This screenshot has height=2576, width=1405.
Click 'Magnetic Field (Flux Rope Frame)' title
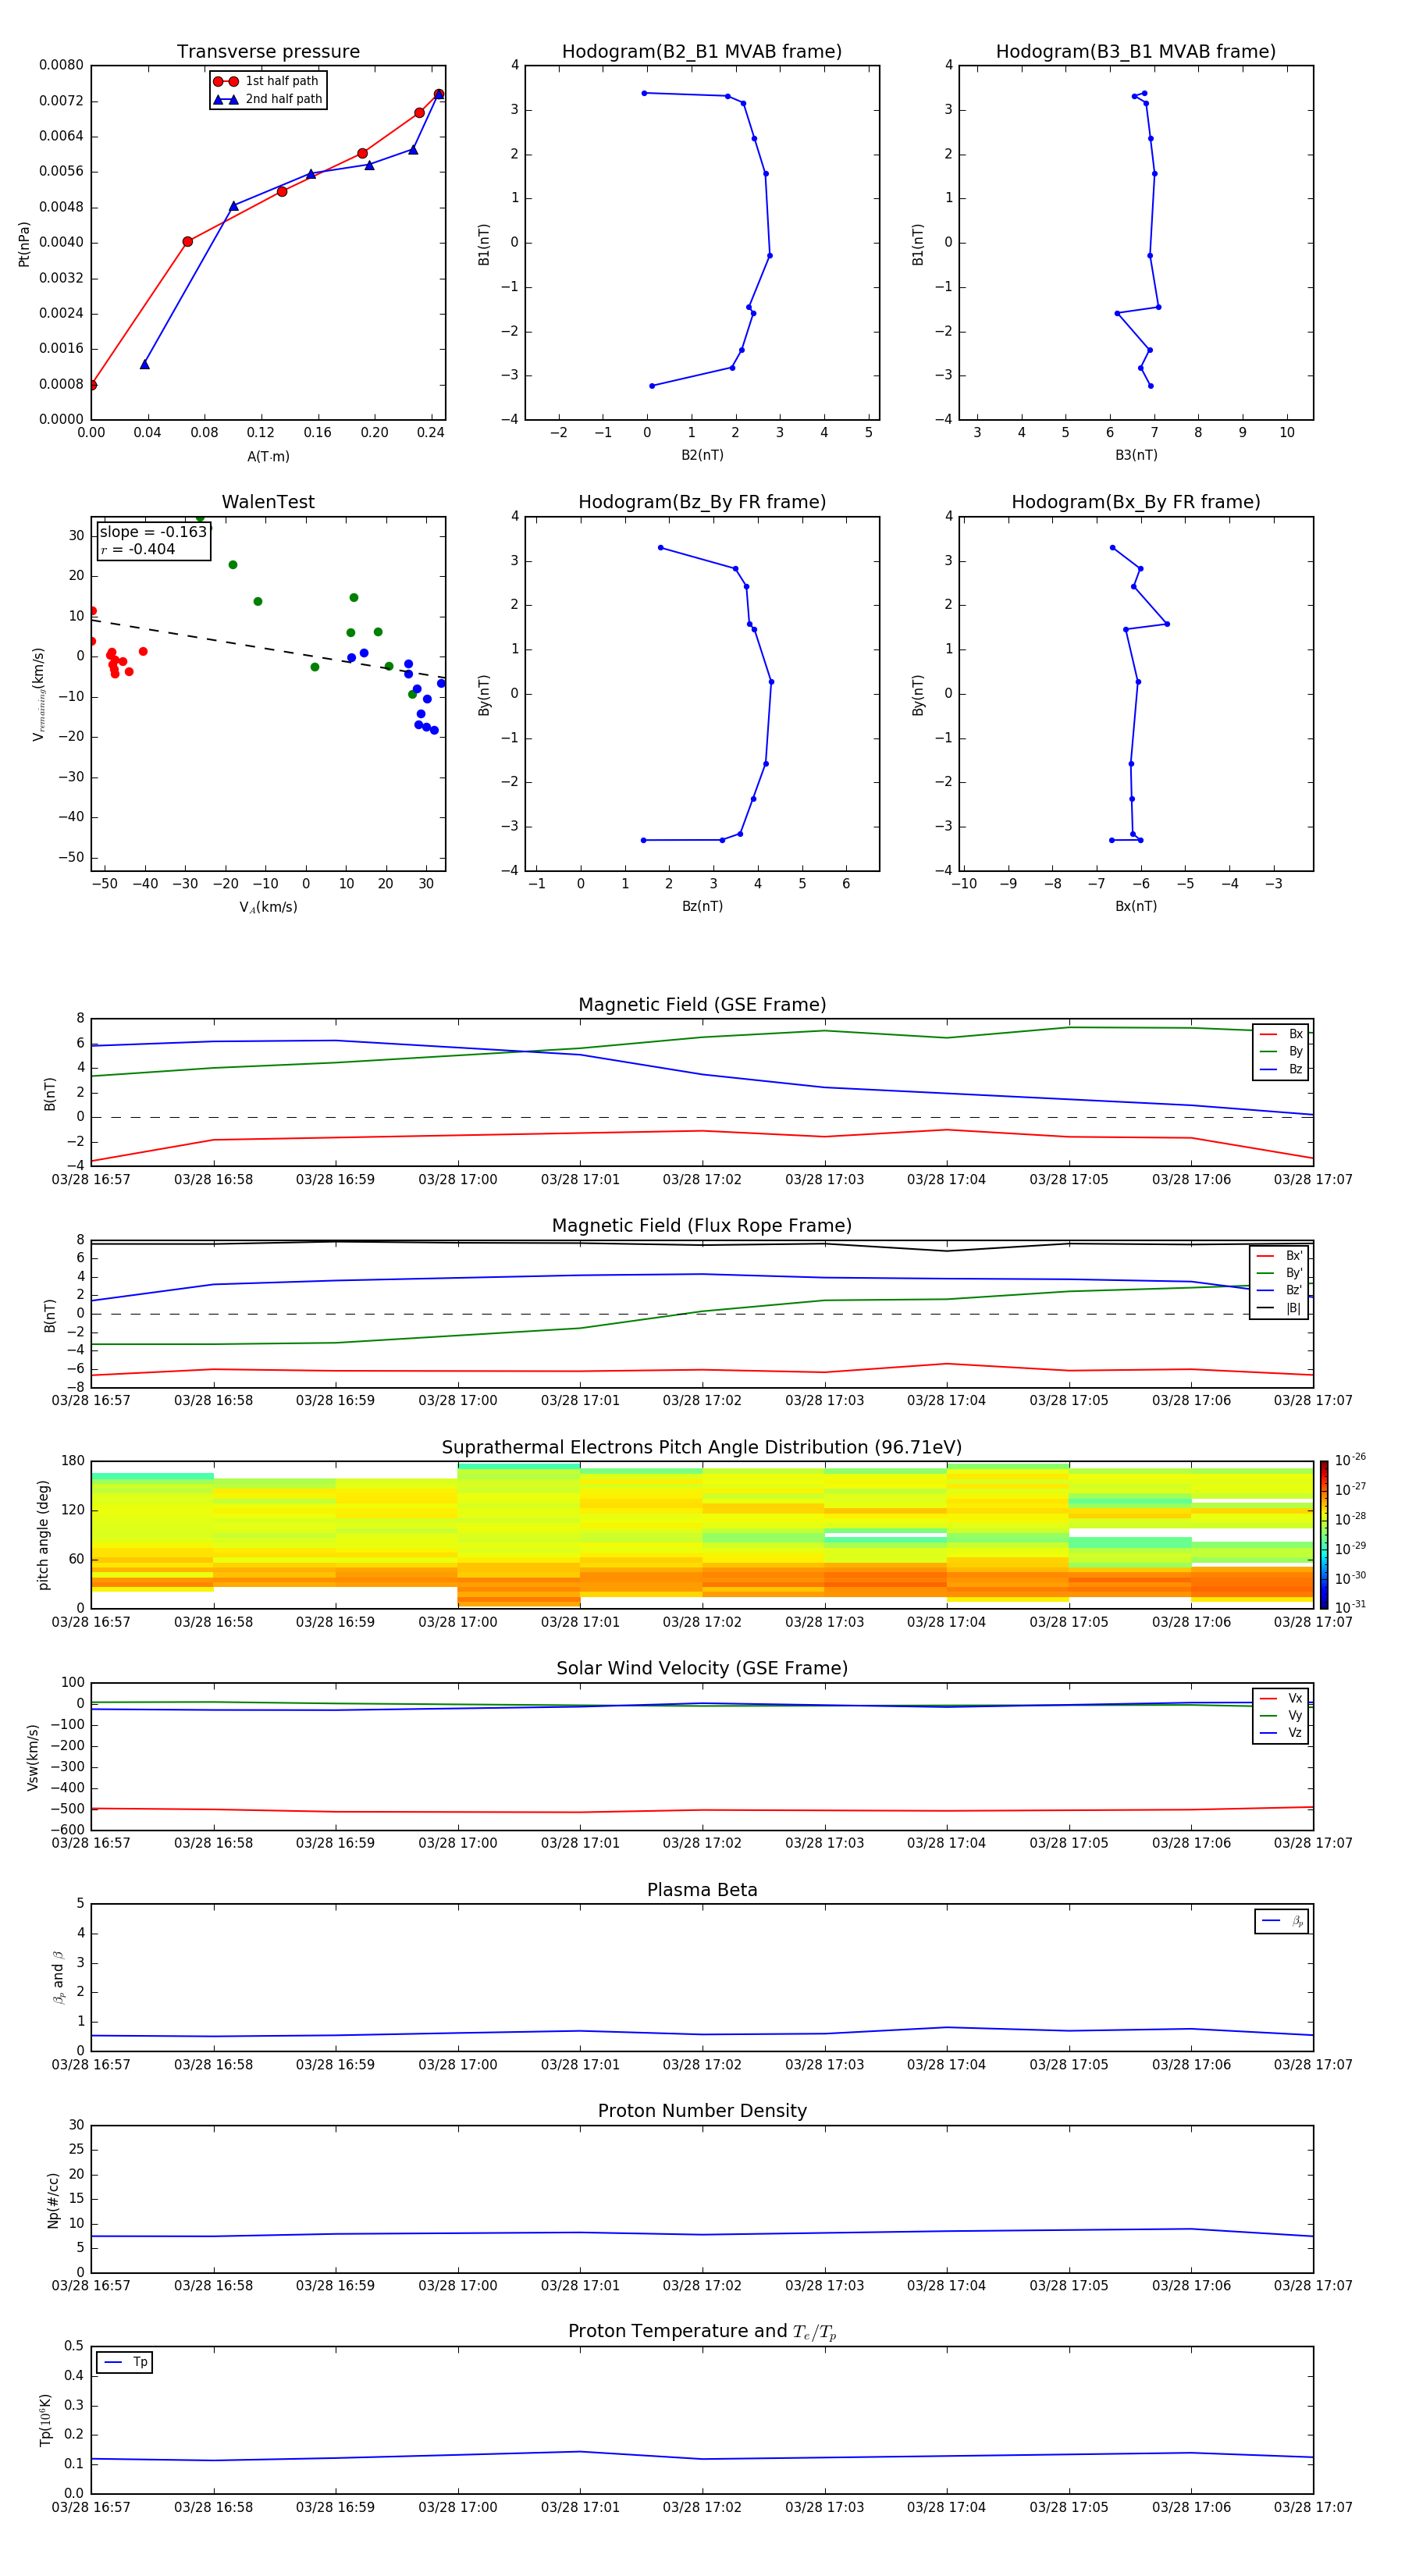pyautogui.click(x=702, y=1226)
